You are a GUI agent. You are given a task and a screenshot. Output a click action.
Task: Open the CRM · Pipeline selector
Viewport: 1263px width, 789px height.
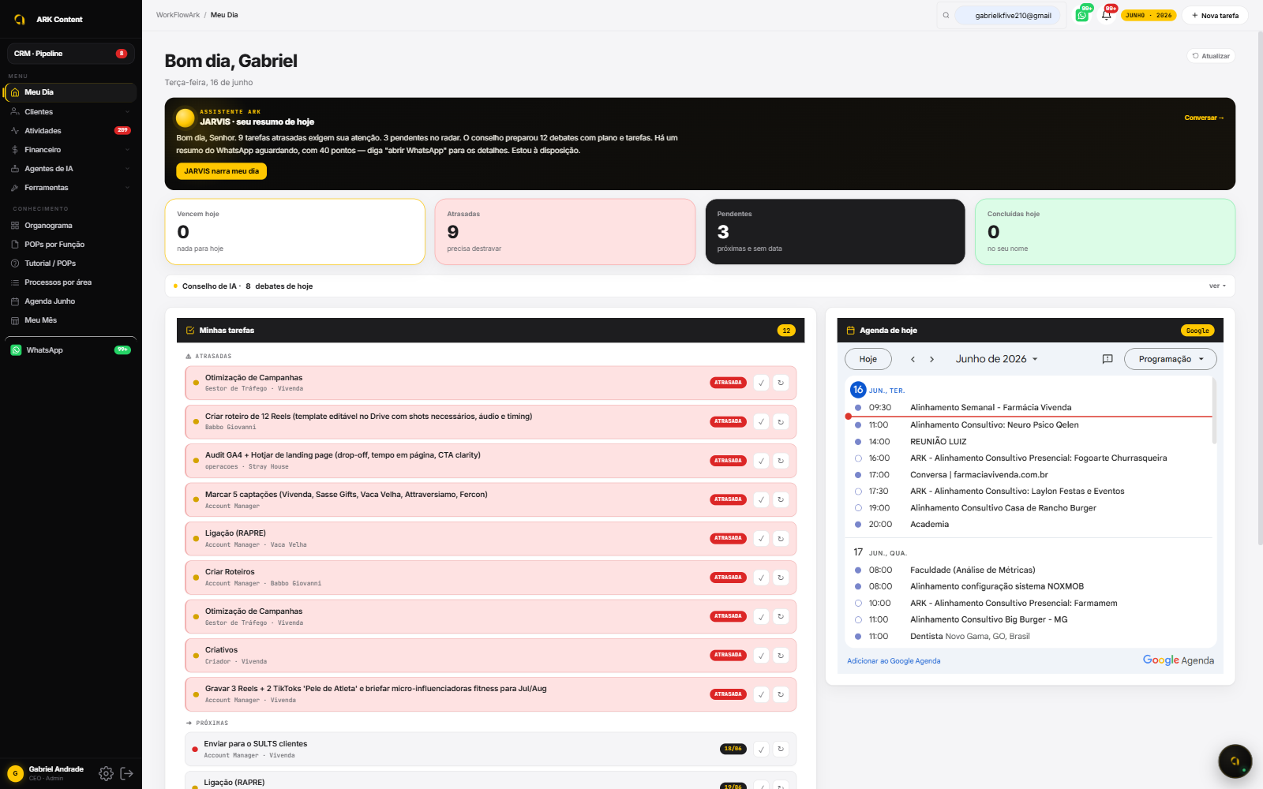point(71,54)
